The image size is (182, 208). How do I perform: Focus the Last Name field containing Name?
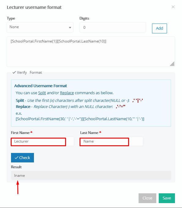click(x=111, y=141)
